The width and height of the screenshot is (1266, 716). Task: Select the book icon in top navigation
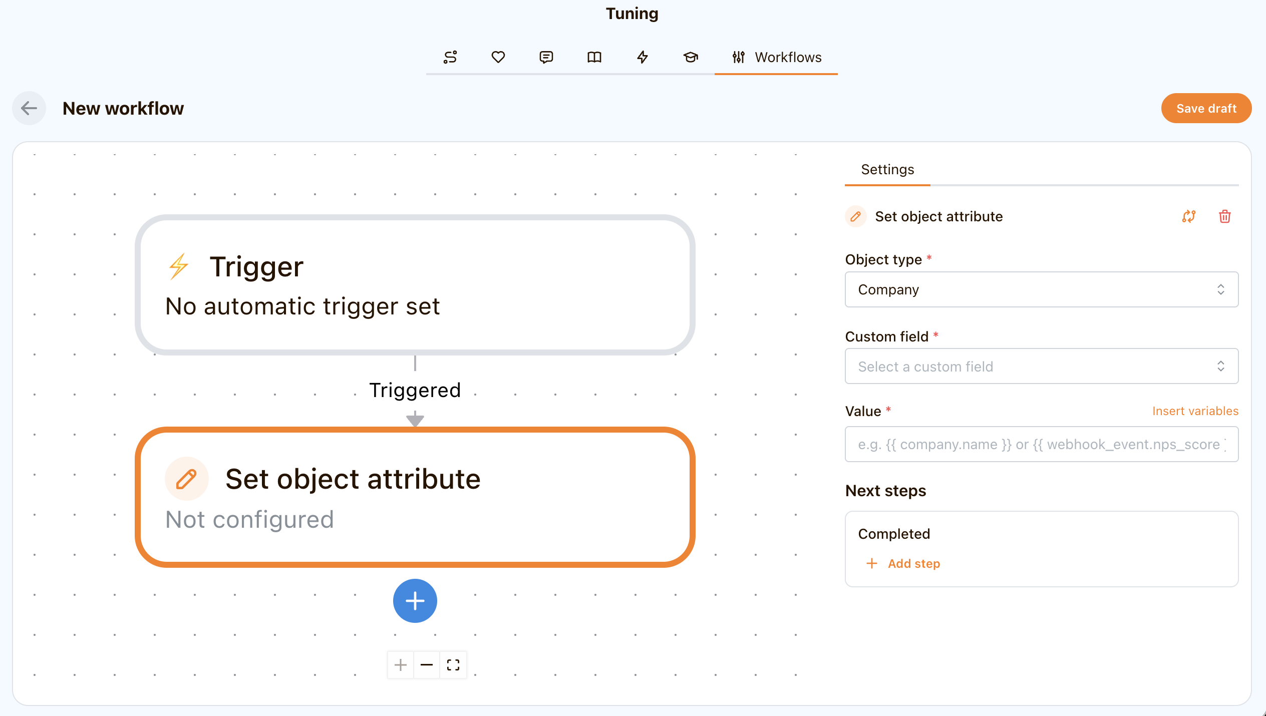594,57
